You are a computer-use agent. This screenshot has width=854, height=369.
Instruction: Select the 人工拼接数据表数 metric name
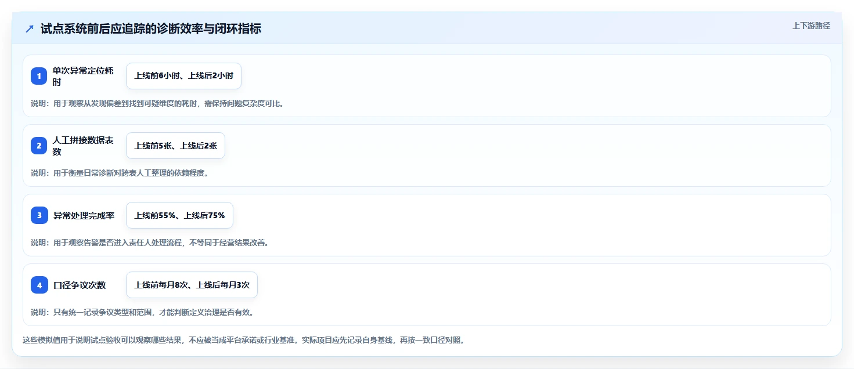coord(83,146)
